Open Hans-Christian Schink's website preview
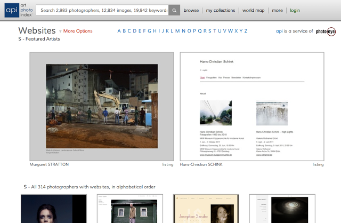This screenshot has height=223, width=341. (x=252, y=106)
